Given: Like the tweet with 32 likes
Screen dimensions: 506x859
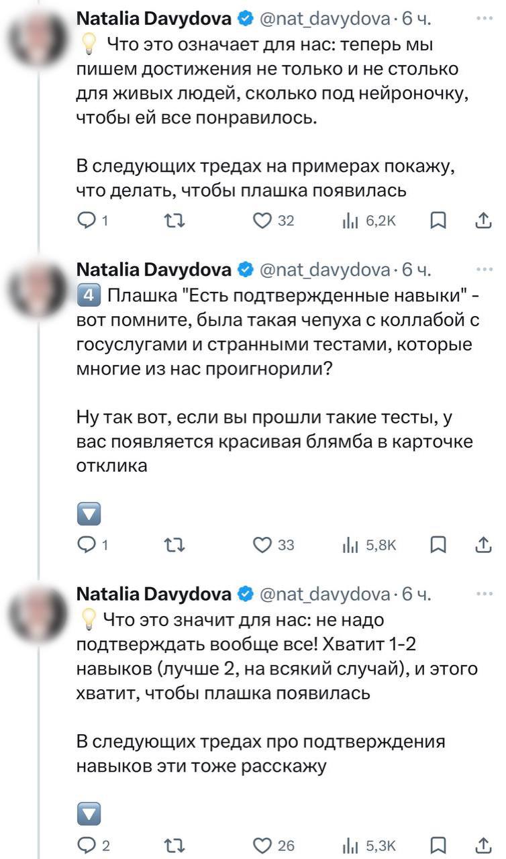Looking at the screenshot, I should [262, 221].
